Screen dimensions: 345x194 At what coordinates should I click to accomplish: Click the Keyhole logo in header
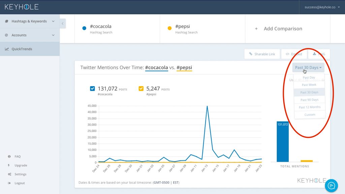(x=22, y=7)
